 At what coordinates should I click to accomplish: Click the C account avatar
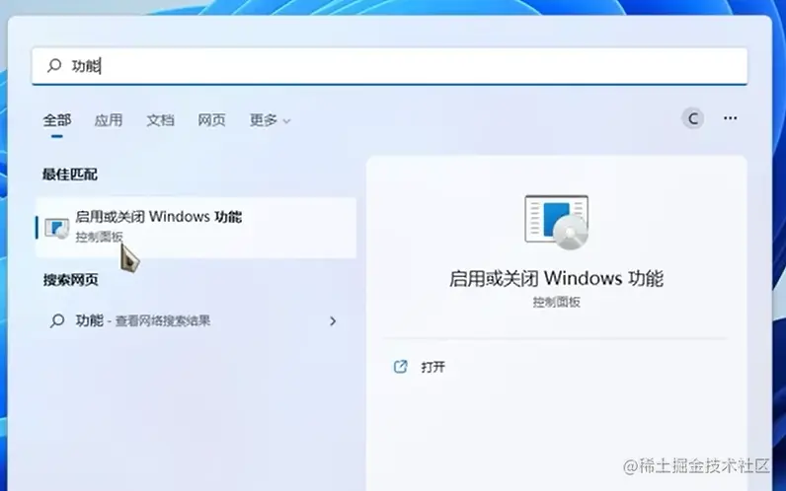693,118
